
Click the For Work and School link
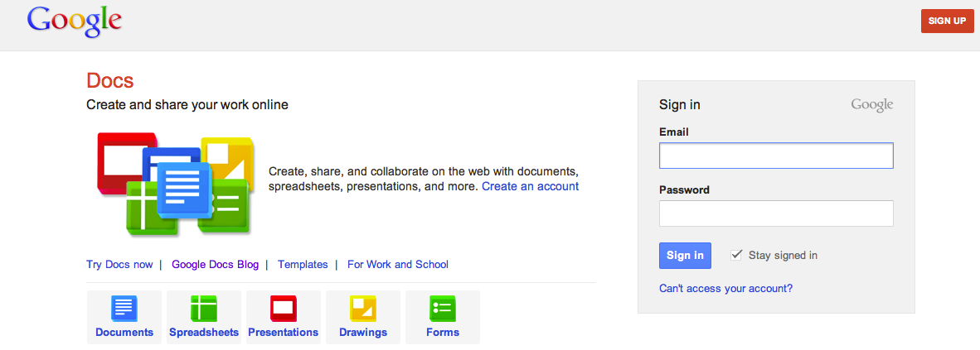tap(398, 265)
